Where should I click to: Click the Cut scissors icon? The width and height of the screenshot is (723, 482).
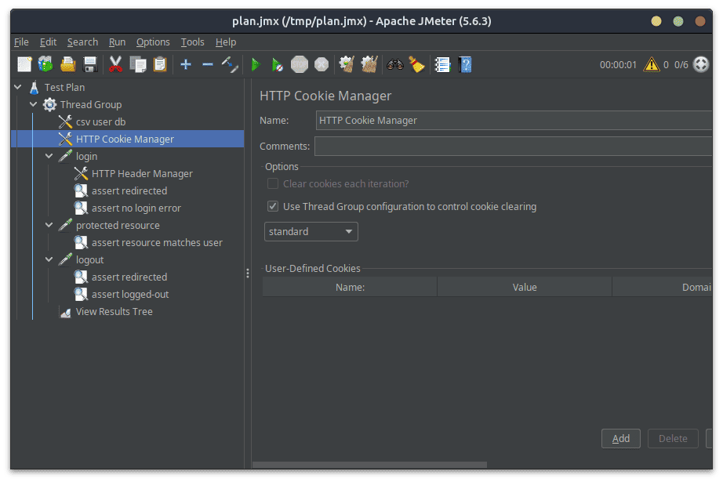pos(115,64)
